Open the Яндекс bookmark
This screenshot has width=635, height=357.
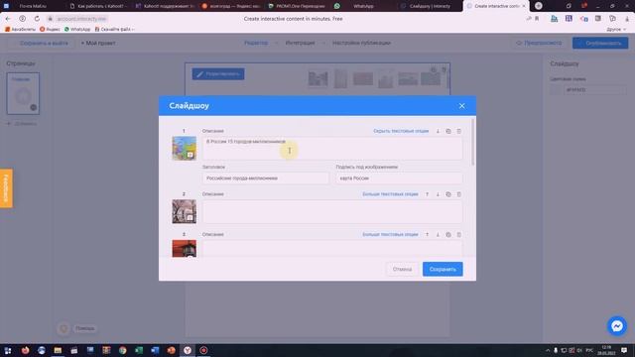pyautogui.click(x=50, y=29)
